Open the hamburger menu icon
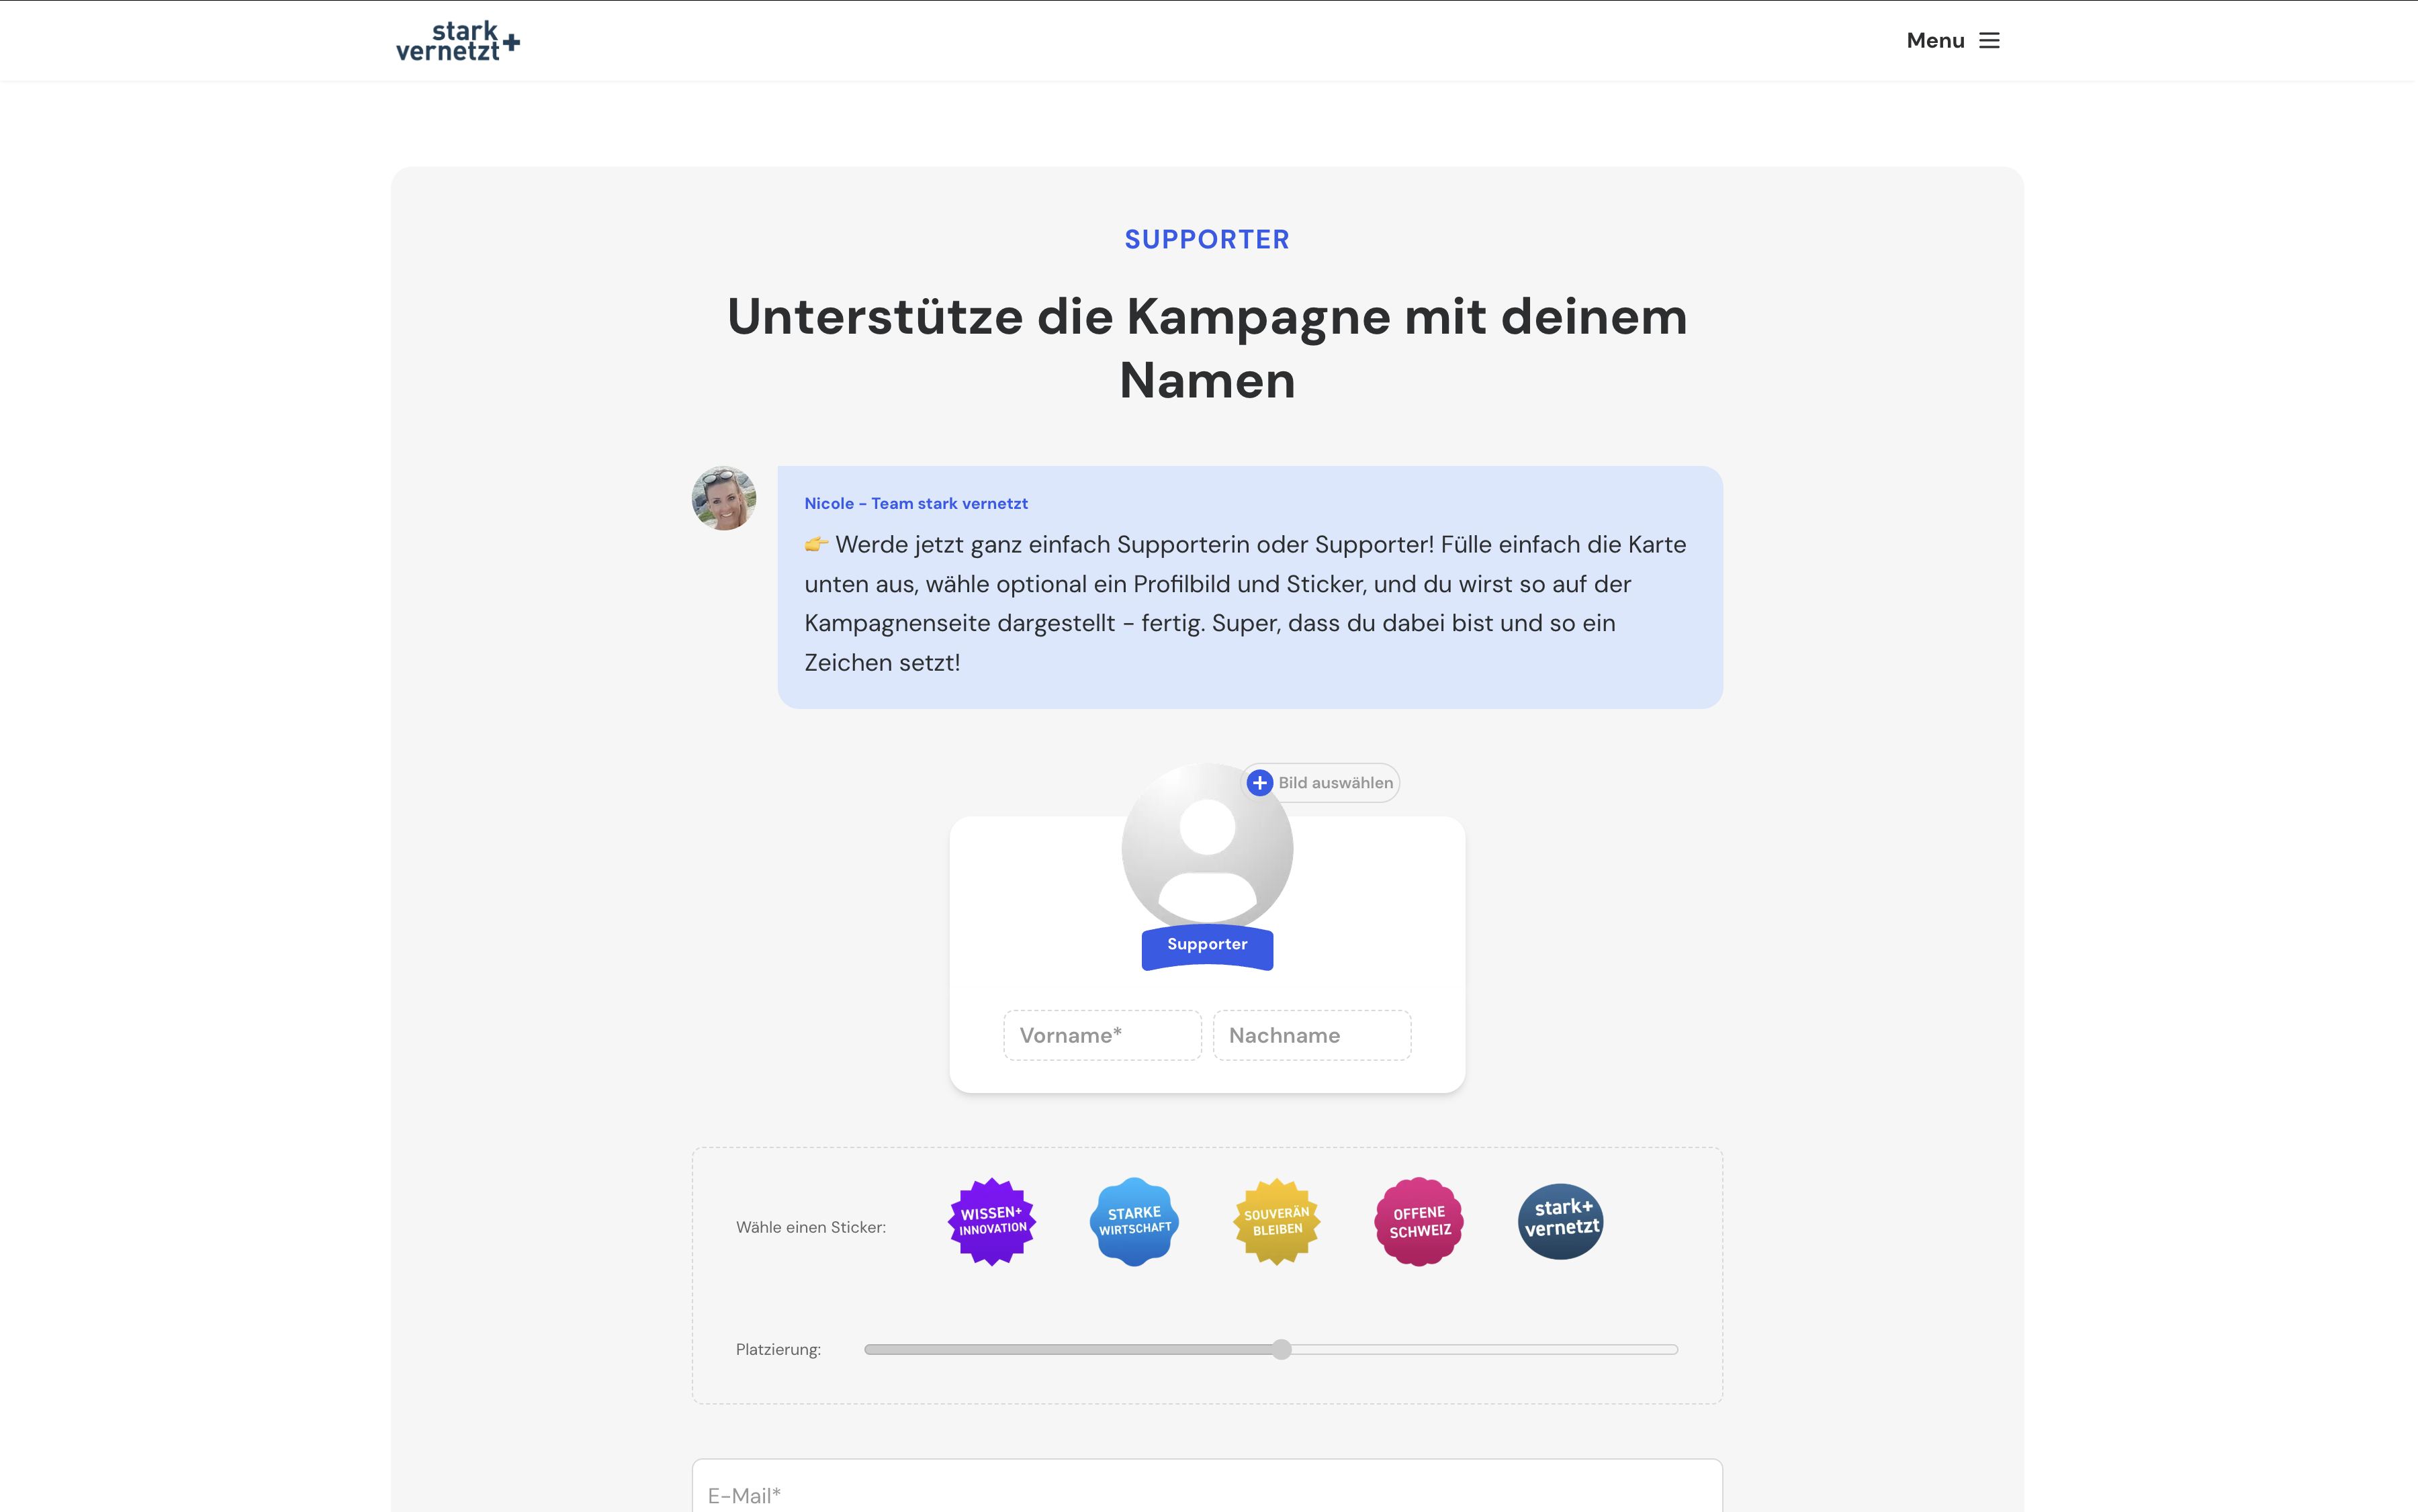The width and height of the screenshot is (2418, 1512). (1989, 41)
